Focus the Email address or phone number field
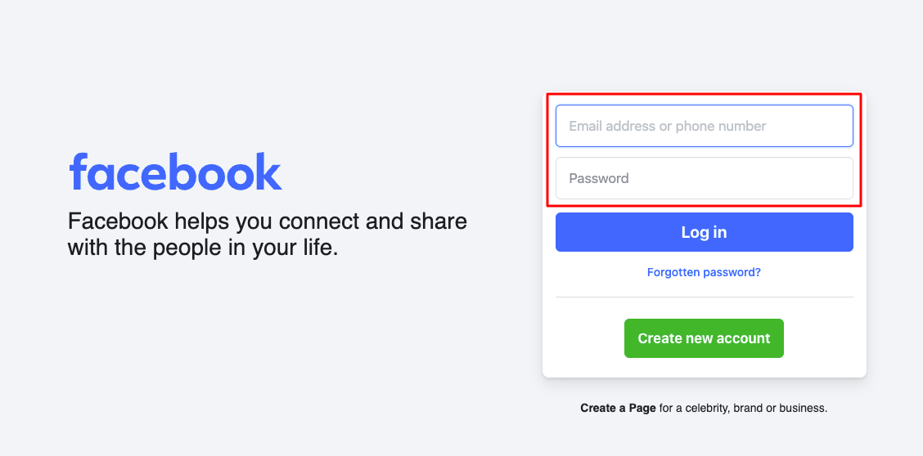Viewport: 923px width, 456px height. (x=704, y=126)
